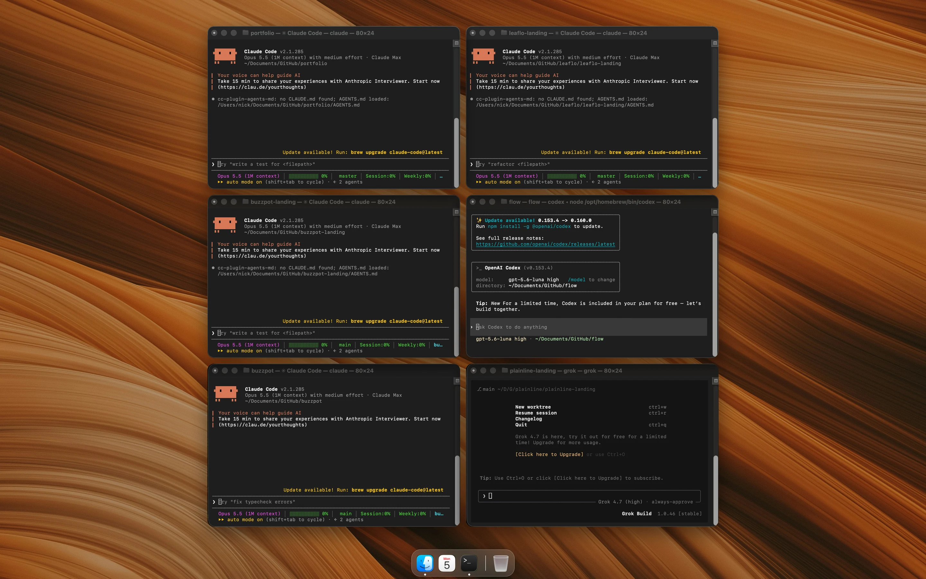926x579 pixels.
Task: Click the split pane icon in plainline-landing grok window
Action: (x=715, y=381)
